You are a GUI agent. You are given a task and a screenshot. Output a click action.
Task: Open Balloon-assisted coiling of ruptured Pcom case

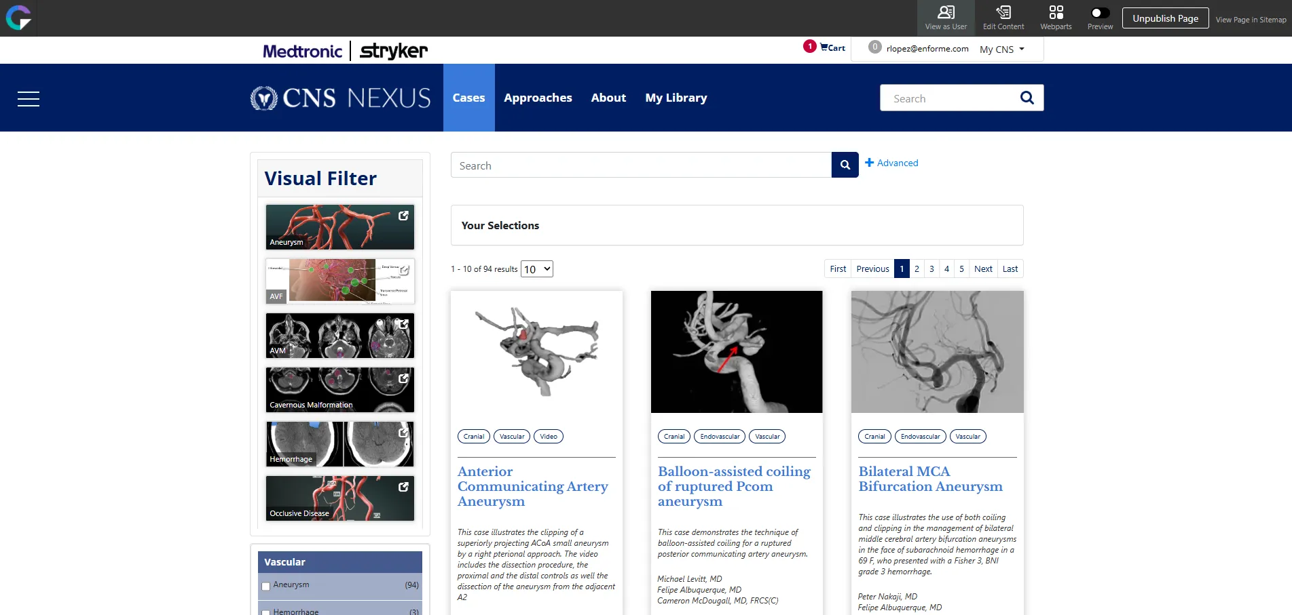pyautogui.click(x=734, y=486)
